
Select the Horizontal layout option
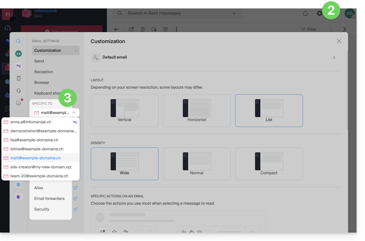pos(197,111)
